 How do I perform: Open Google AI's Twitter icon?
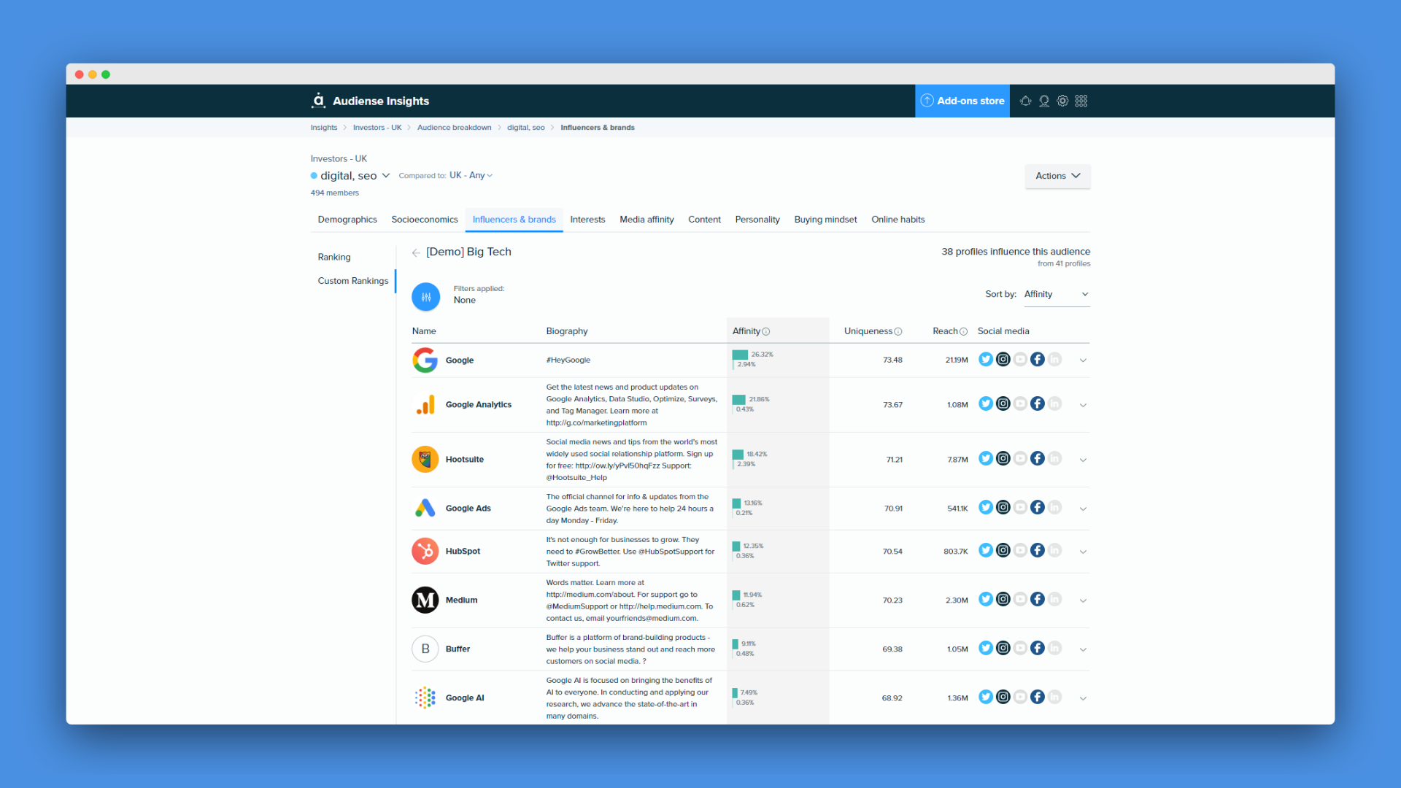(x=986, y=698)
